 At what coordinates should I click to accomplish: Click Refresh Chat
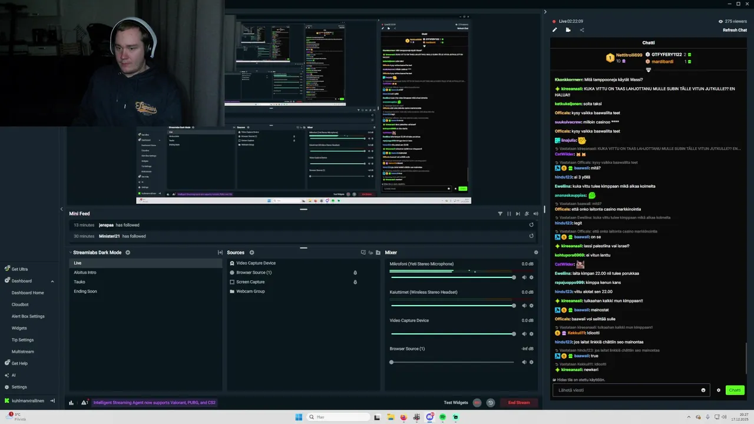[x=735, y=30]
